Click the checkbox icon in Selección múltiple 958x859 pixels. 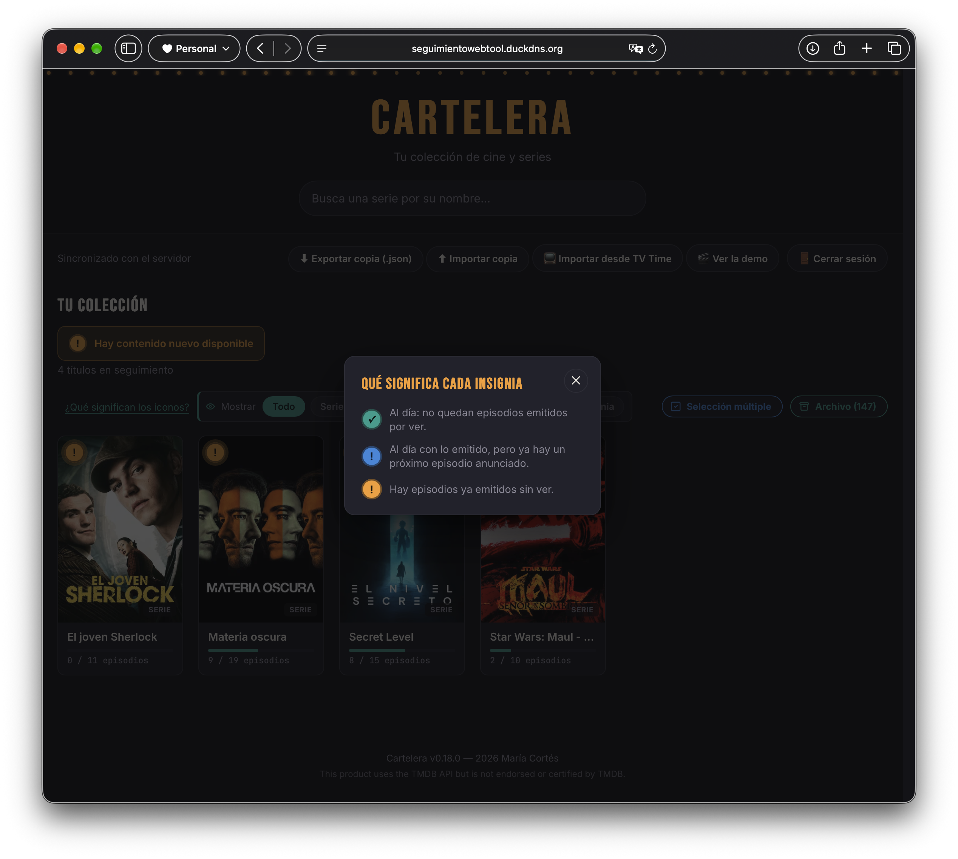(x=676, y=406)
